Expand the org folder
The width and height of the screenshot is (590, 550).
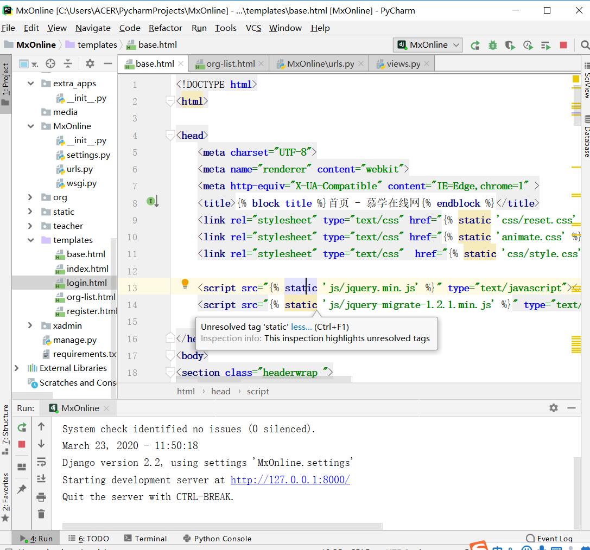(30, 197)
